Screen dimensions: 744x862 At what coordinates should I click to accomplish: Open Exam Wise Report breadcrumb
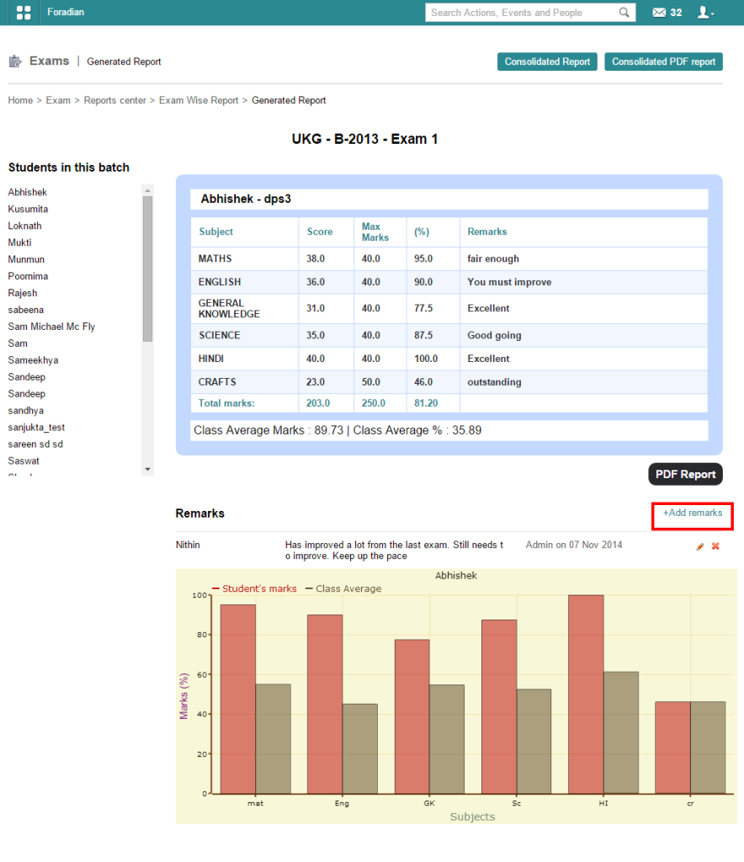pos(199,100)
